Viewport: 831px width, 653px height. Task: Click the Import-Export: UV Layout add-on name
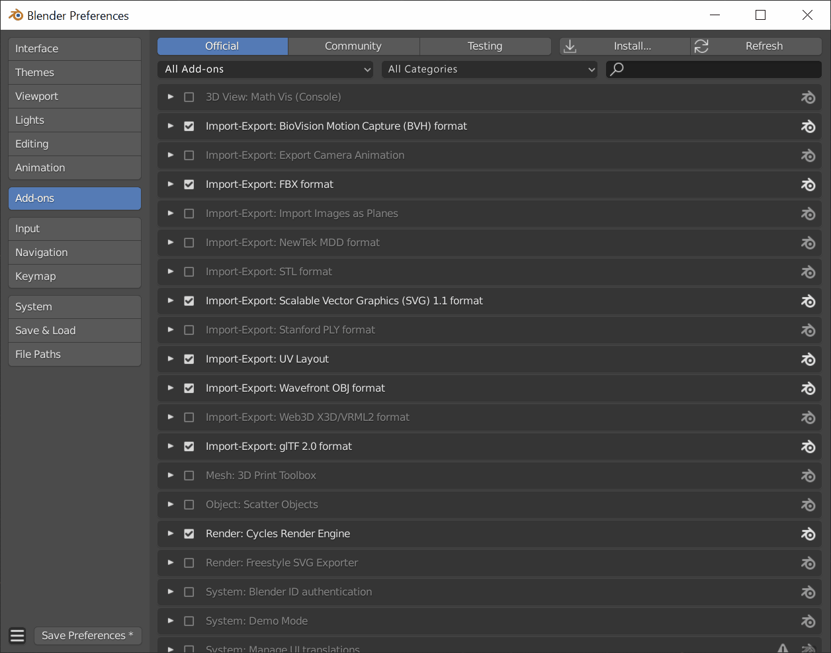click(267, 359)
